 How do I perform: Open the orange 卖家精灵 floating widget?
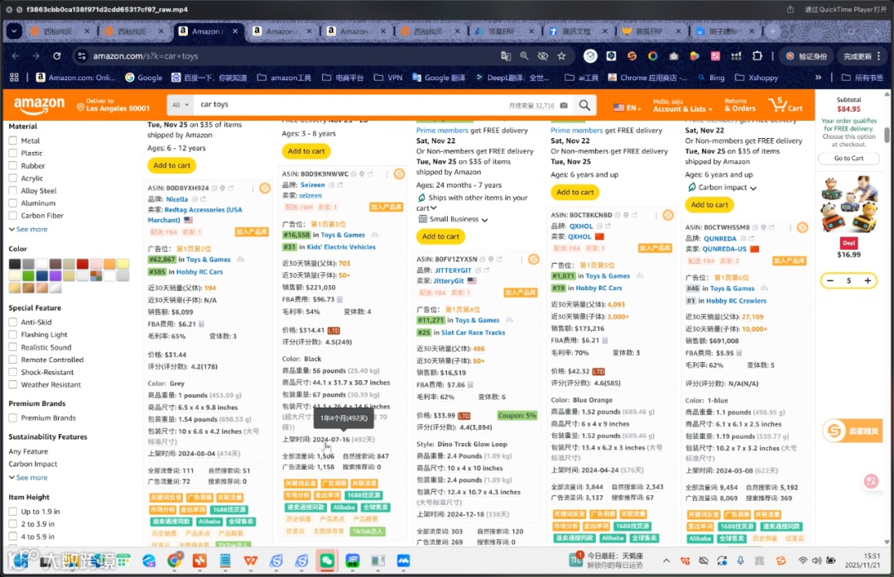click(x=852, y=432)
